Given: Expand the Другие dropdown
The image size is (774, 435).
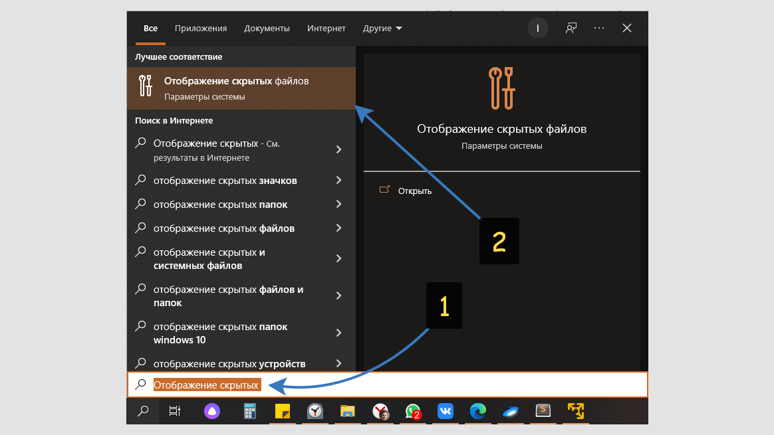Looking at the screenshot, I should 382,28.
